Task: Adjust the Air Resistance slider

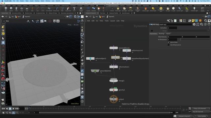Action: [x=195, y=40]
